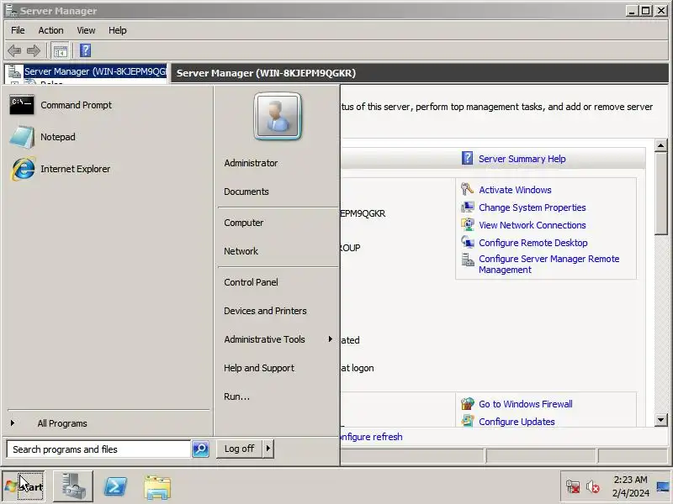Image resolution: width=673 pixels, height=504 pixels.
Task: Open the View menu
Action: coord(86,30)
